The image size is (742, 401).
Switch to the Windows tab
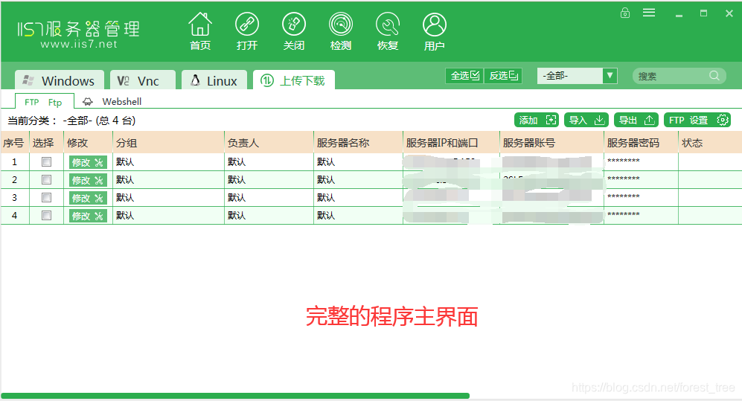60,80
